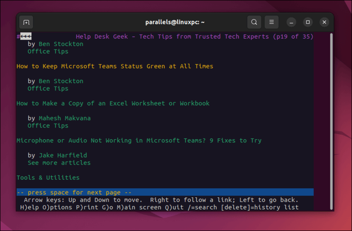
Task: Open the Tools & Utilities category link
Action: click(x=48, y=177)
